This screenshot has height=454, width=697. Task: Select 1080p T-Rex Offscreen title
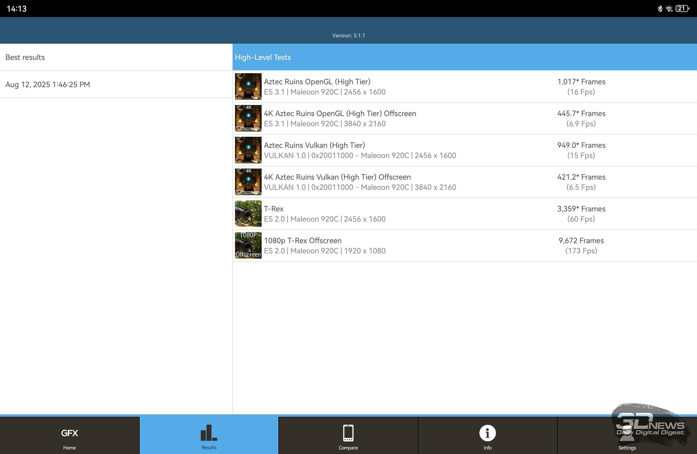[303, 240]
